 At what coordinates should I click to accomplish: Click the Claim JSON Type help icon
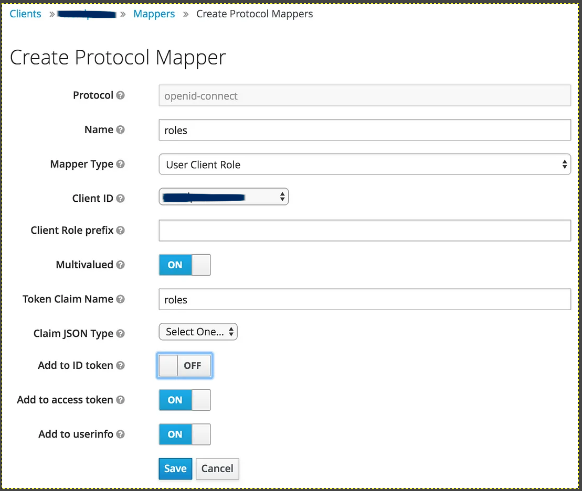coord(121,334)
